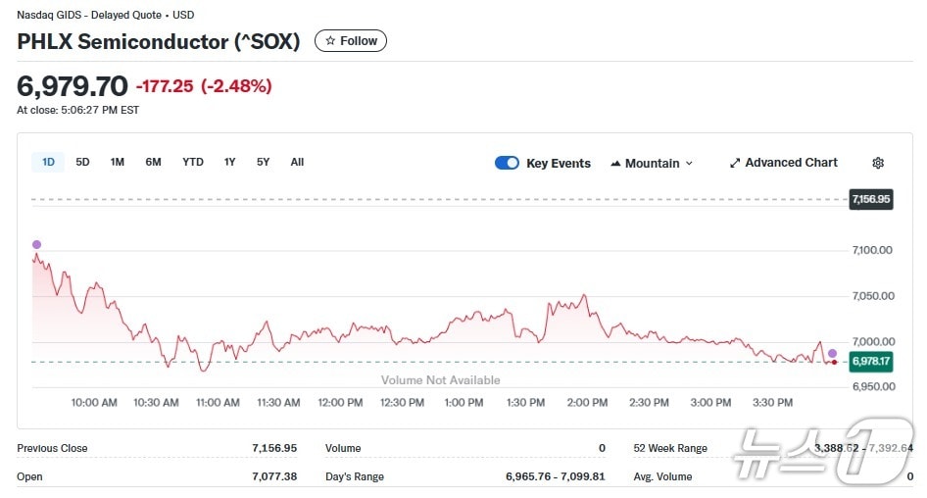Click purple key event marker at chart start
Image resolution: width=927 pixels, height=498 pixels.
37,244
